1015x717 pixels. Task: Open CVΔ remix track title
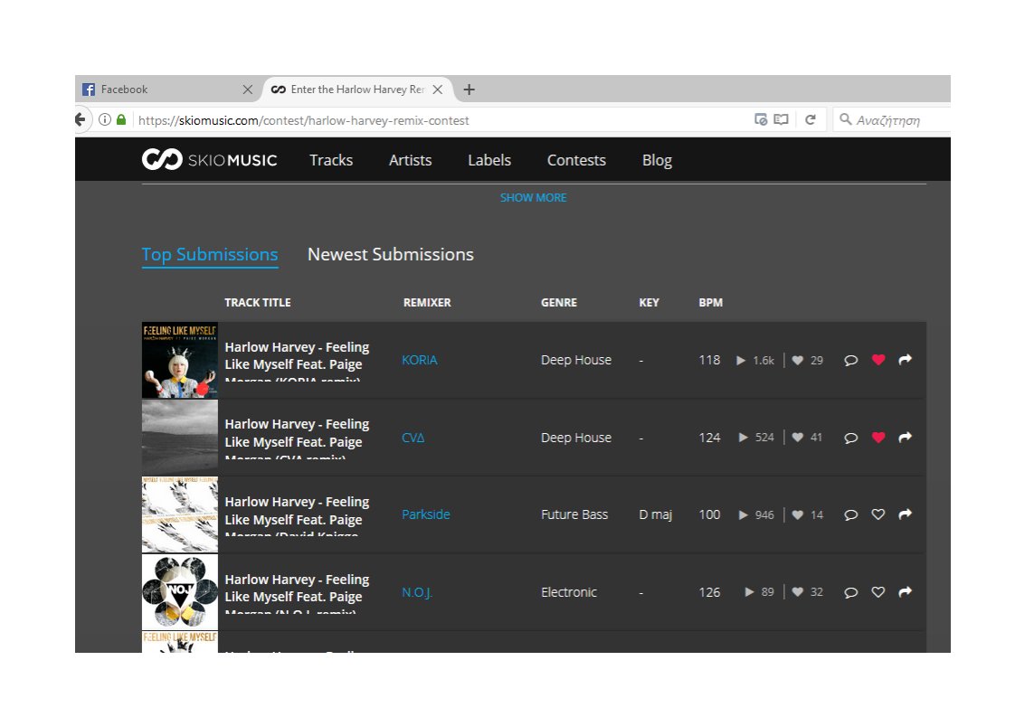pyautogui.click(x=297, y=439)
